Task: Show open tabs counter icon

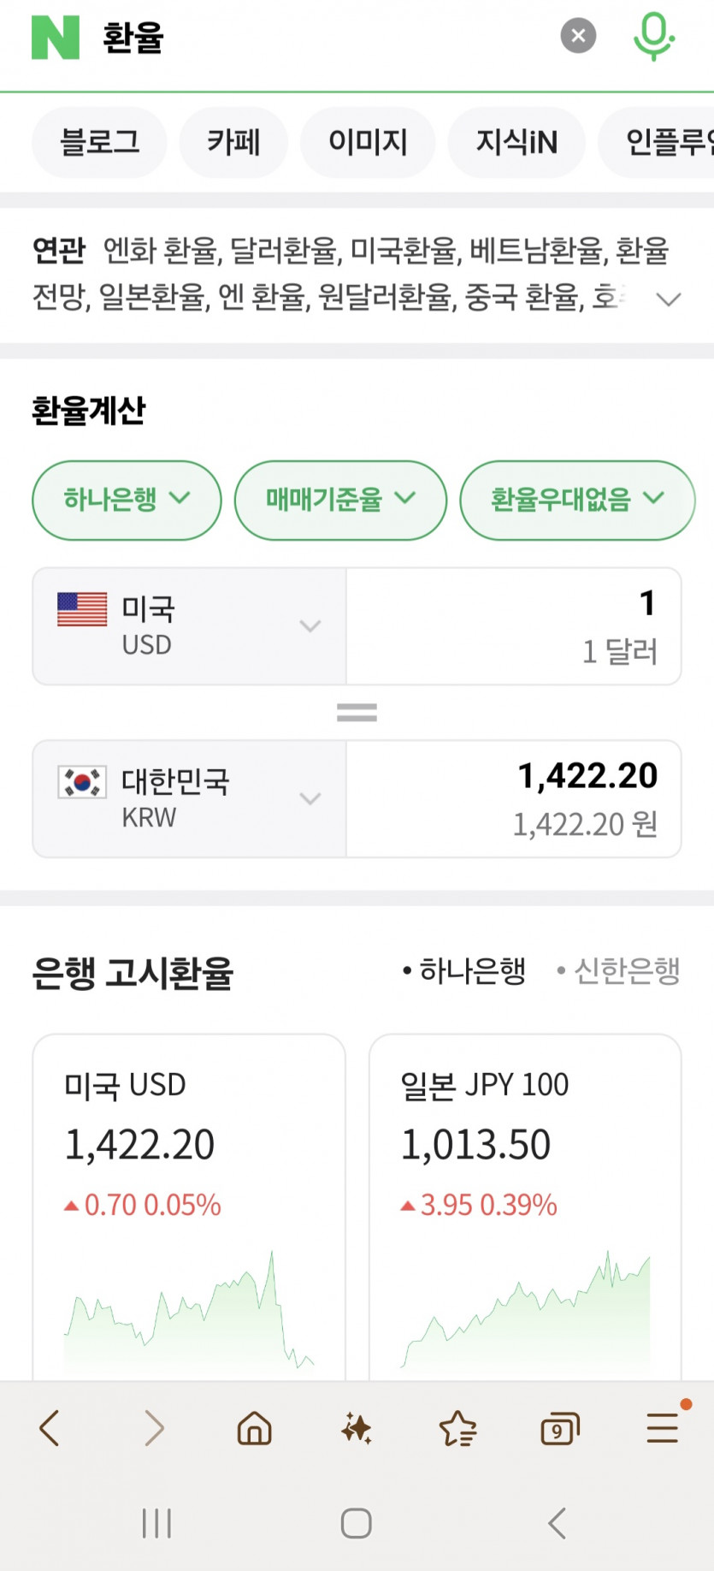Action: (x=559, y=1429)
